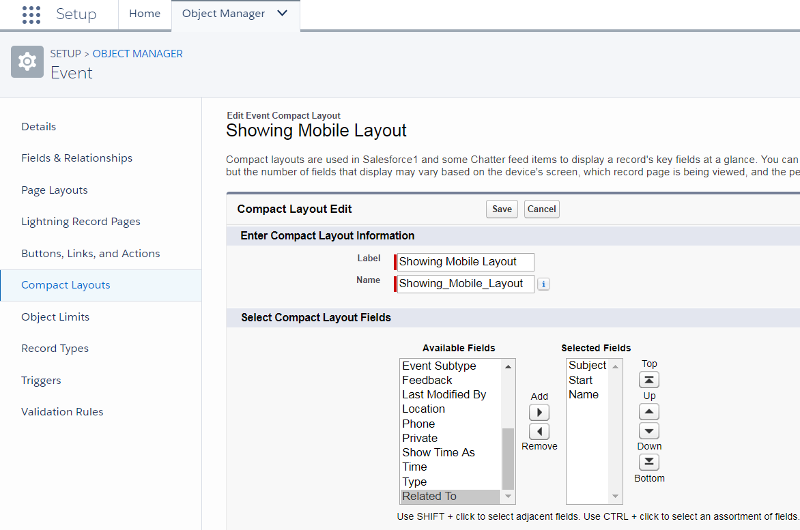Move selected field Down

coord(648,430)
